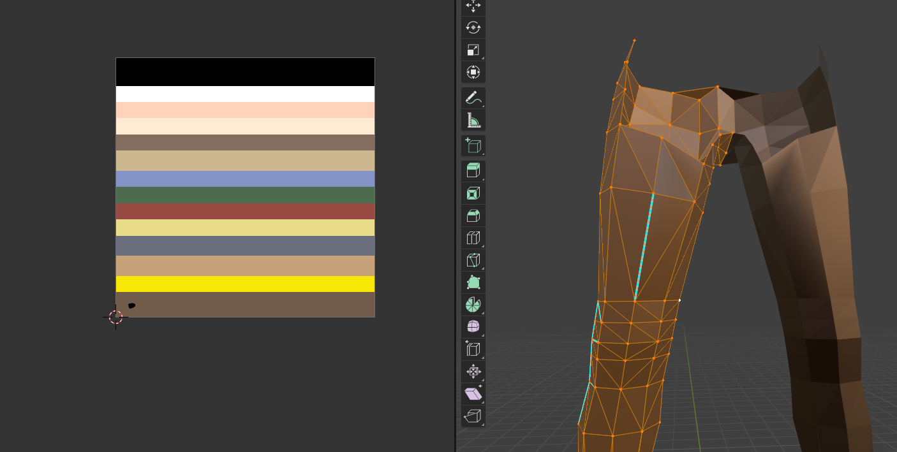
Task: Click the blue stripe in the palette texture
Action: click(x=245, y=179)
